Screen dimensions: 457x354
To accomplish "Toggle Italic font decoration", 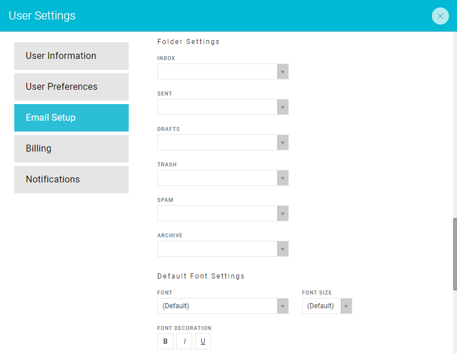I will pos(184,341).
